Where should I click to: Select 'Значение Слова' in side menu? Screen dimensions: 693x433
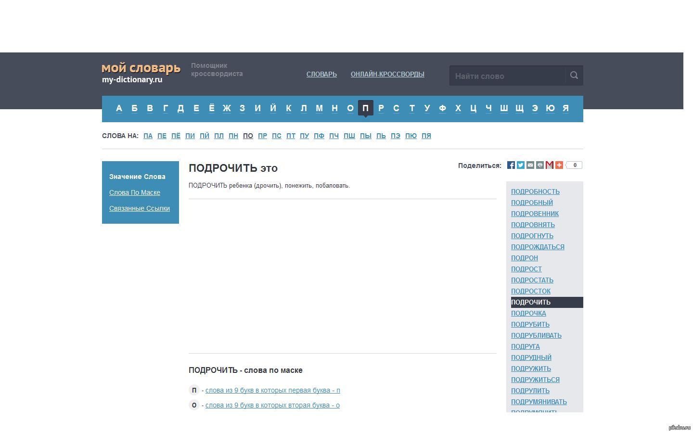point(137,177)
